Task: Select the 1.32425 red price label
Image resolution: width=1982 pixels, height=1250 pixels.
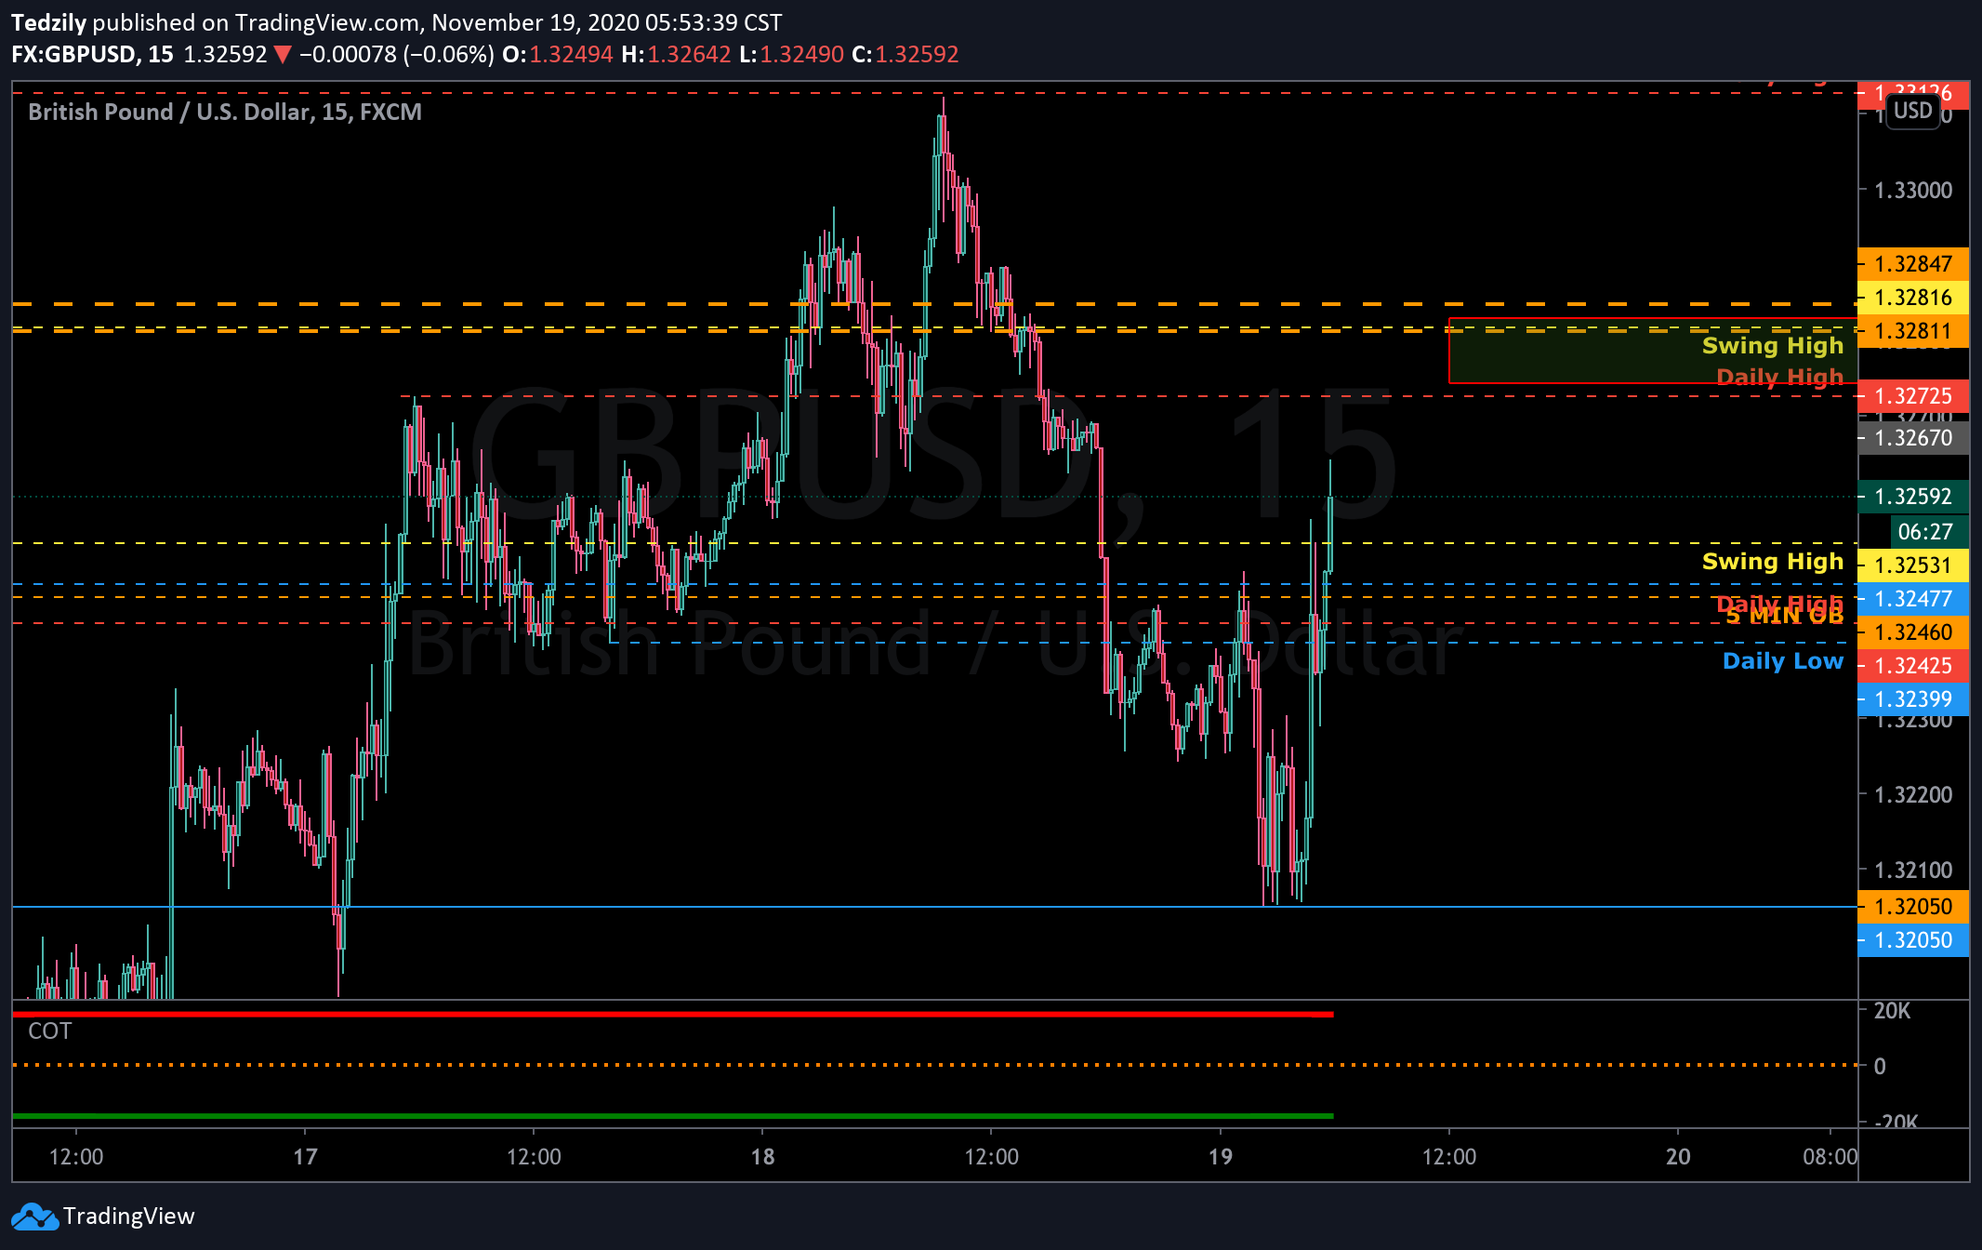Action: [1912, 666]
